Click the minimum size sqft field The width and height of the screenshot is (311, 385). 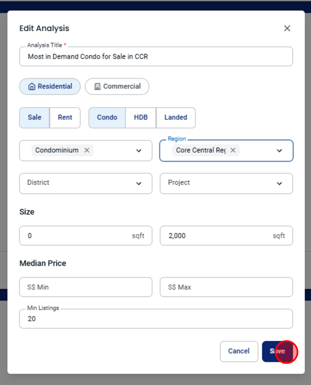click(86, 236)
